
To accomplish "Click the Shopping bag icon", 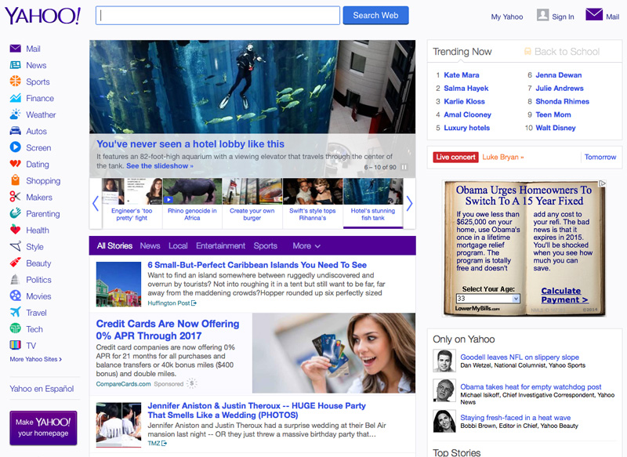I will [15, 180].
